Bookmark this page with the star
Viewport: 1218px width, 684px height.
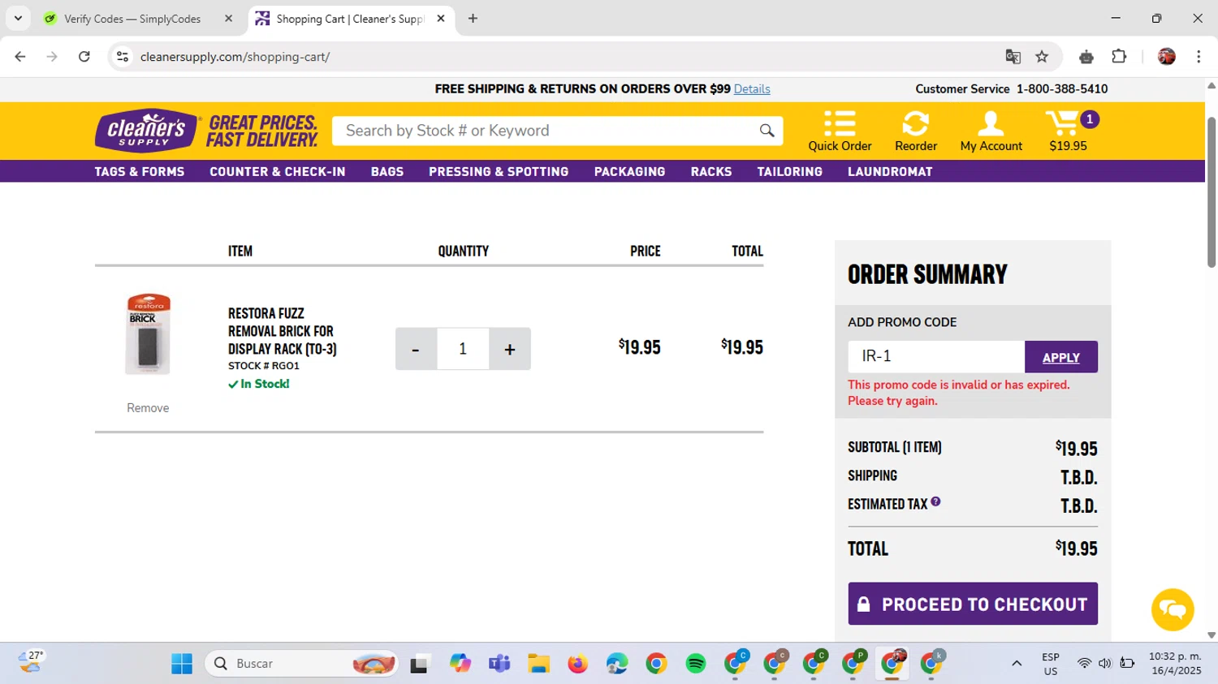click(1042, 57)
